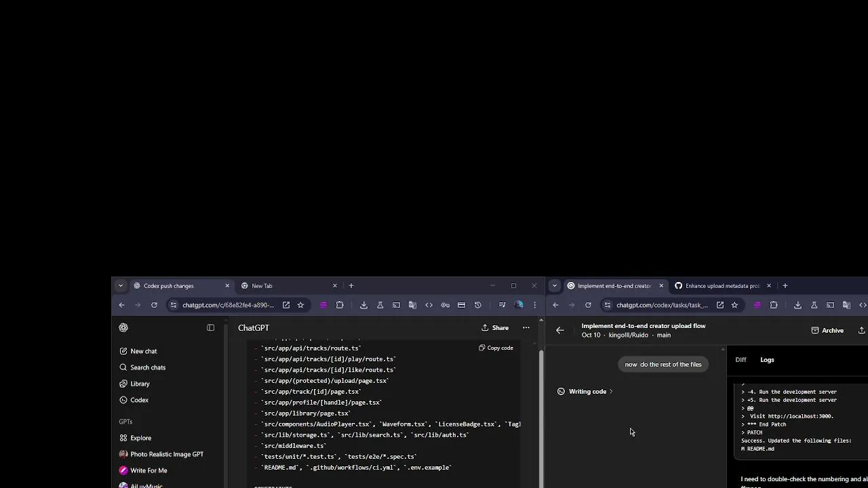The image size is (868, 488).
Task: Click the code brackets icon in left toolbar
Action: 429,305
